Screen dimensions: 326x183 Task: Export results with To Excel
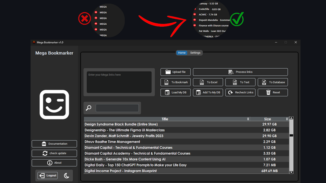click(208, 82)
